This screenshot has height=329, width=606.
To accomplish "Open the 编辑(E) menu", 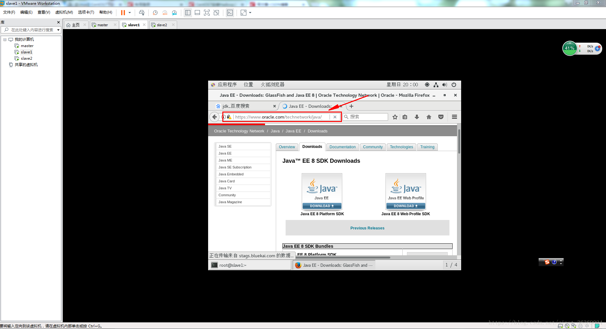I will point(26,12).
